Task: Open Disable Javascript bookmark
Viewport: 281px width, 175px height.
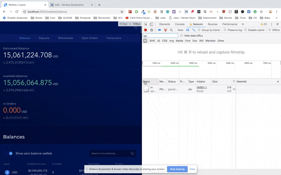Action: click(x=15, y=18)
